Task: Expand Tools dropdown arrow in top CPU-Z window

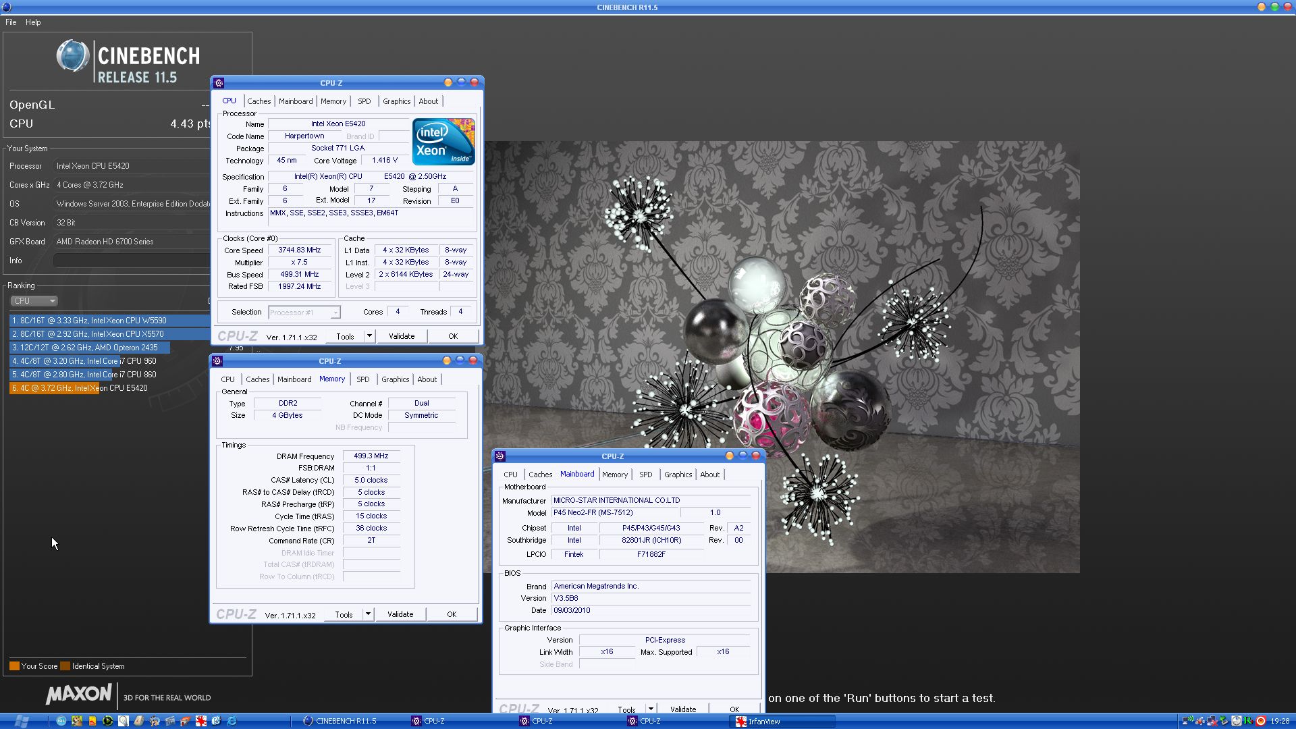Action: tap(369, 336)
